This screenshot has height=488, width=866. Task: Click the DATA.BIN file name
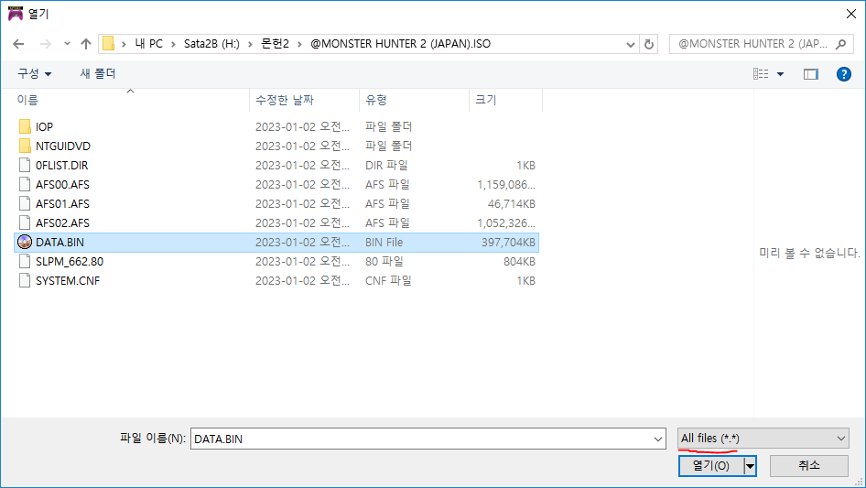pyautogui.click(x=60, y=243)
